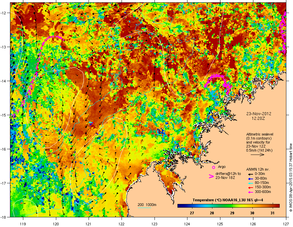Click the magenta drifter chevron legend marker
The height and width of the screenshot is (227, 293).
point(211,176)
